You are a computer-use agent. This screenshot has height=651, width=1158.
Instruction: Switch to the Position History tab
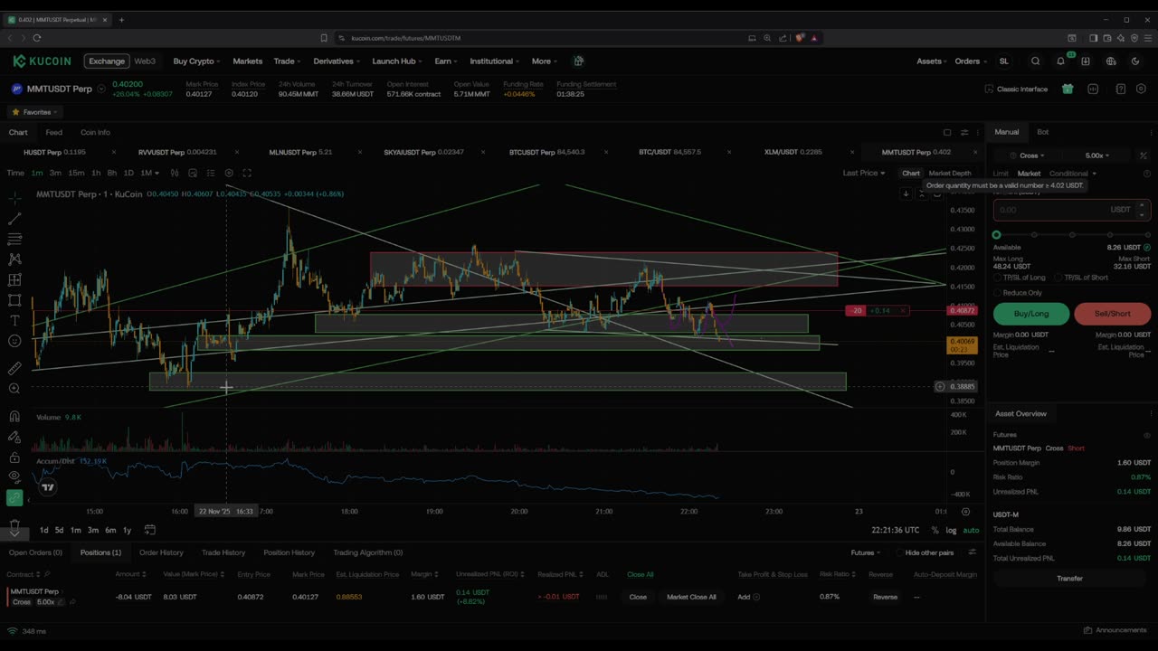[x=289, y=552]
